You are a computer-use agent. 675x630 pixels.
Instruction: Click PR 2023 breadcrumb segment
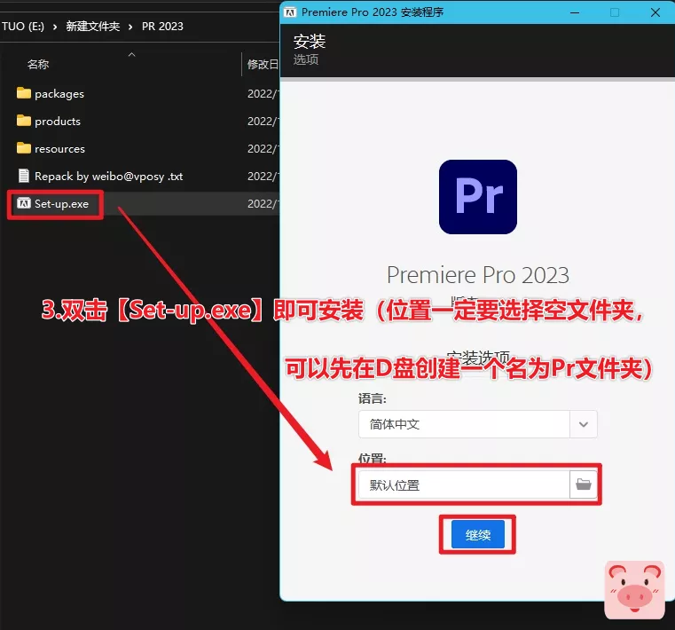point(162,27)
